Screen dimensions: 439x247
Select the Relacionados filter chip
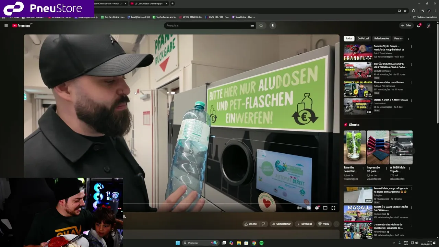(x=382, y=38)
